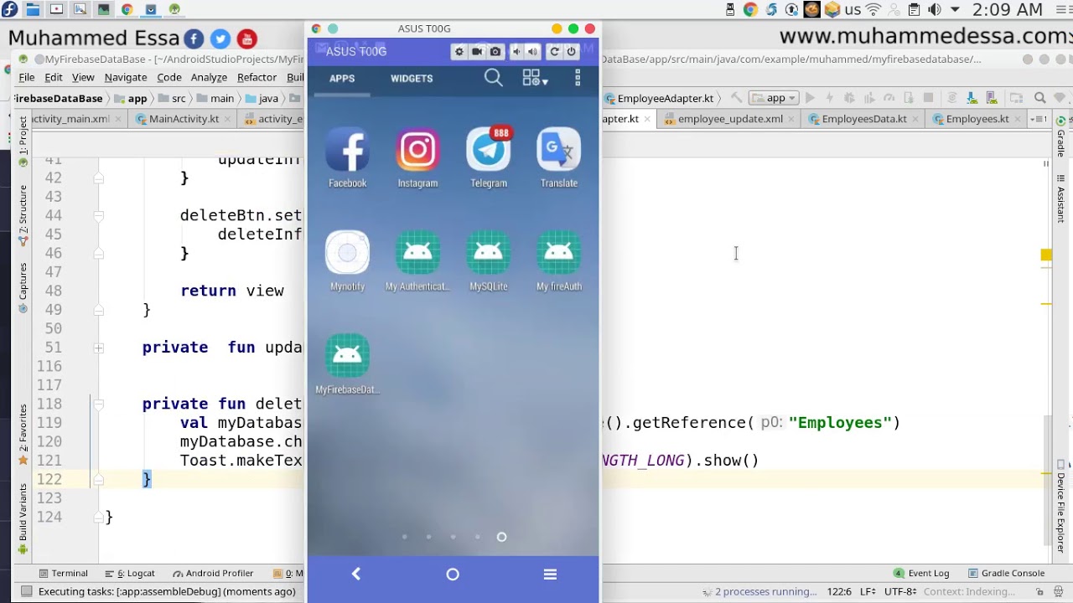The height and width of the screenshot is (603, 1073).
Task: Tap the Android recents menu button
Action: tap(550, 574)
